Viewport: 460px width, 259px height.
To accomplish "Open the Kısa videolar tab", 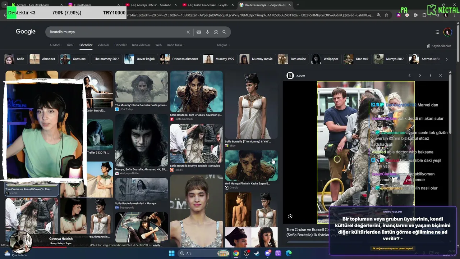I will tap(141, 45).
